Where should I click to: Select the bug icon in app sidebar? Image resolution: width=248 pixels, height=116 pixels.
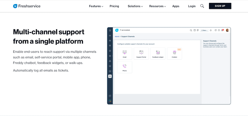[x=110, y=41]
